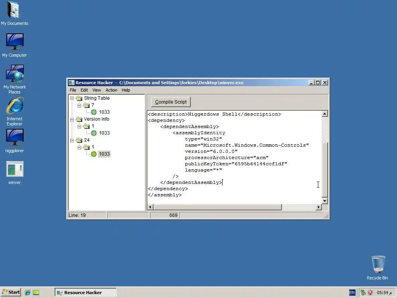Select the My Network Places desktop icon
Screen dimensions: 397x298
coord(14,79)
